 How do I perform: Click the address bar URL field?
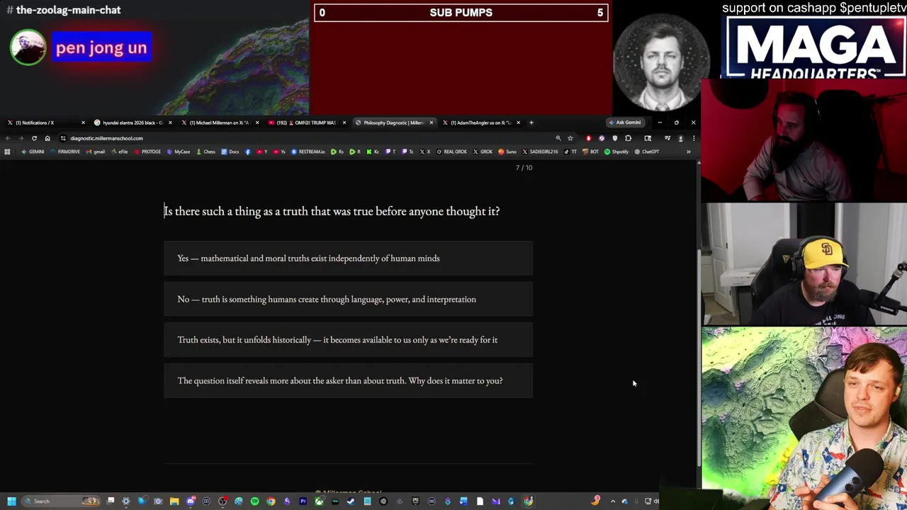point(305,138)
